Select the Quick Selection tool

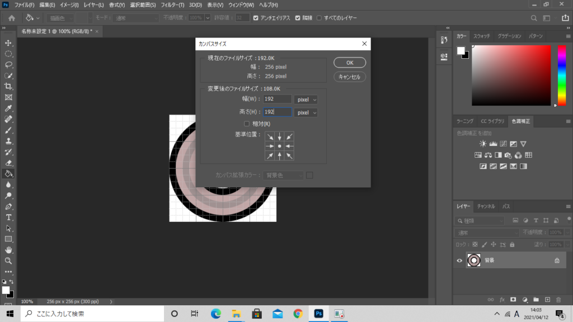[x=8, y=76]
